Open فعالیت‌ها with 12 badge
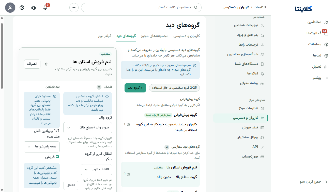This screenshot has width=336, height=192. (318, 33)
